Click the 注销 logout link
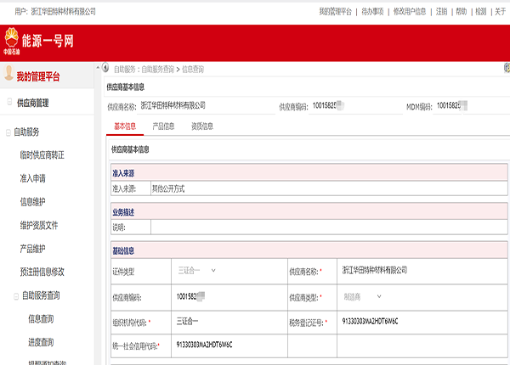This screenshot has width=510, height=365. pyautogui.click(x=442, y=11)
